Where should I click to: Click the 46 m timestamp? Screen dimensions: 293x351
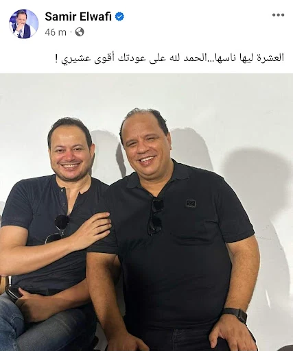point(56,32)
